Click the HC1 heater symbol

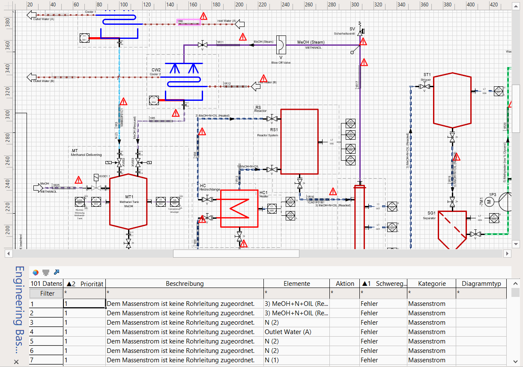pyautogui.click(x=239, y=208)
